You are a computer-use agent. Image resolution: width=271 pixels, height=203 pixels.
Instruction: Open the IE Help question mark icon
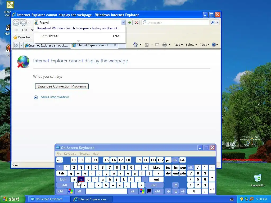[x=214, y=45]
